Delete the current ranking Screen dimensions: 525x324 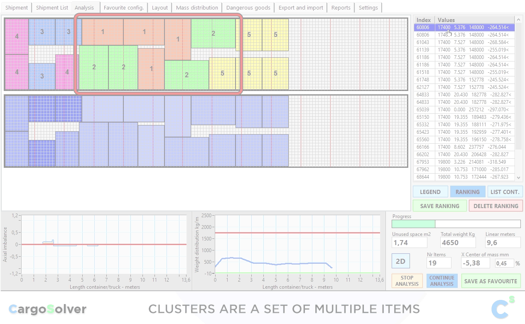click(x=496, y=206)
